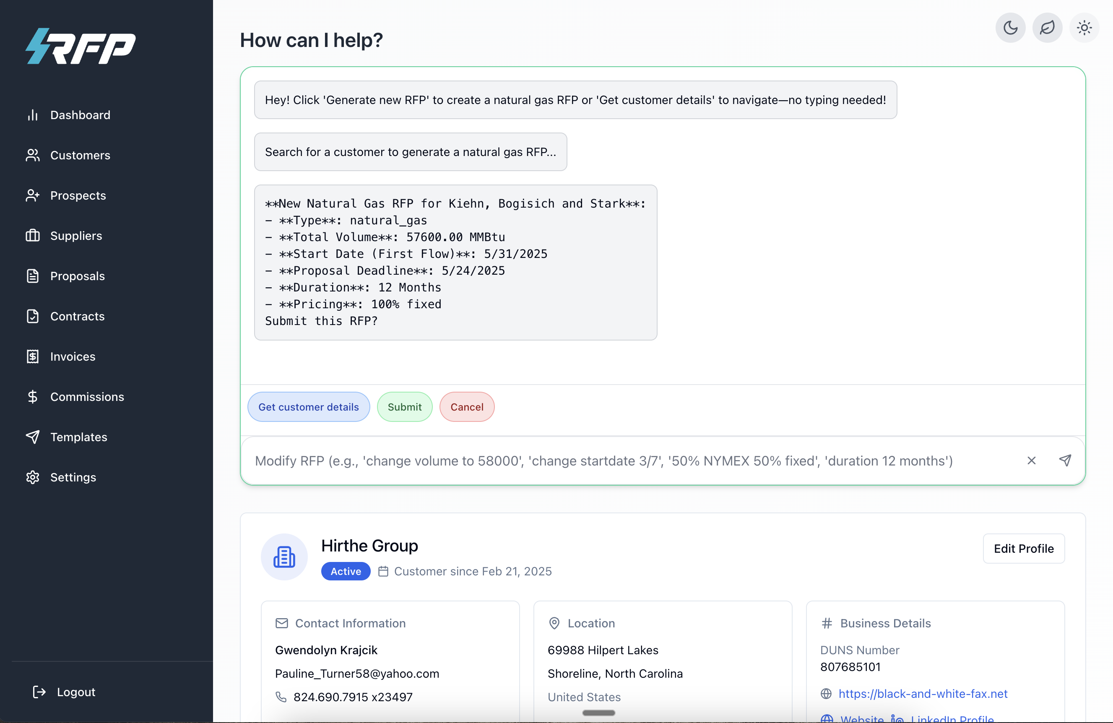Log out using Logout label
The width and height of the screenshot is (1113, 723).
click(76, 692)
